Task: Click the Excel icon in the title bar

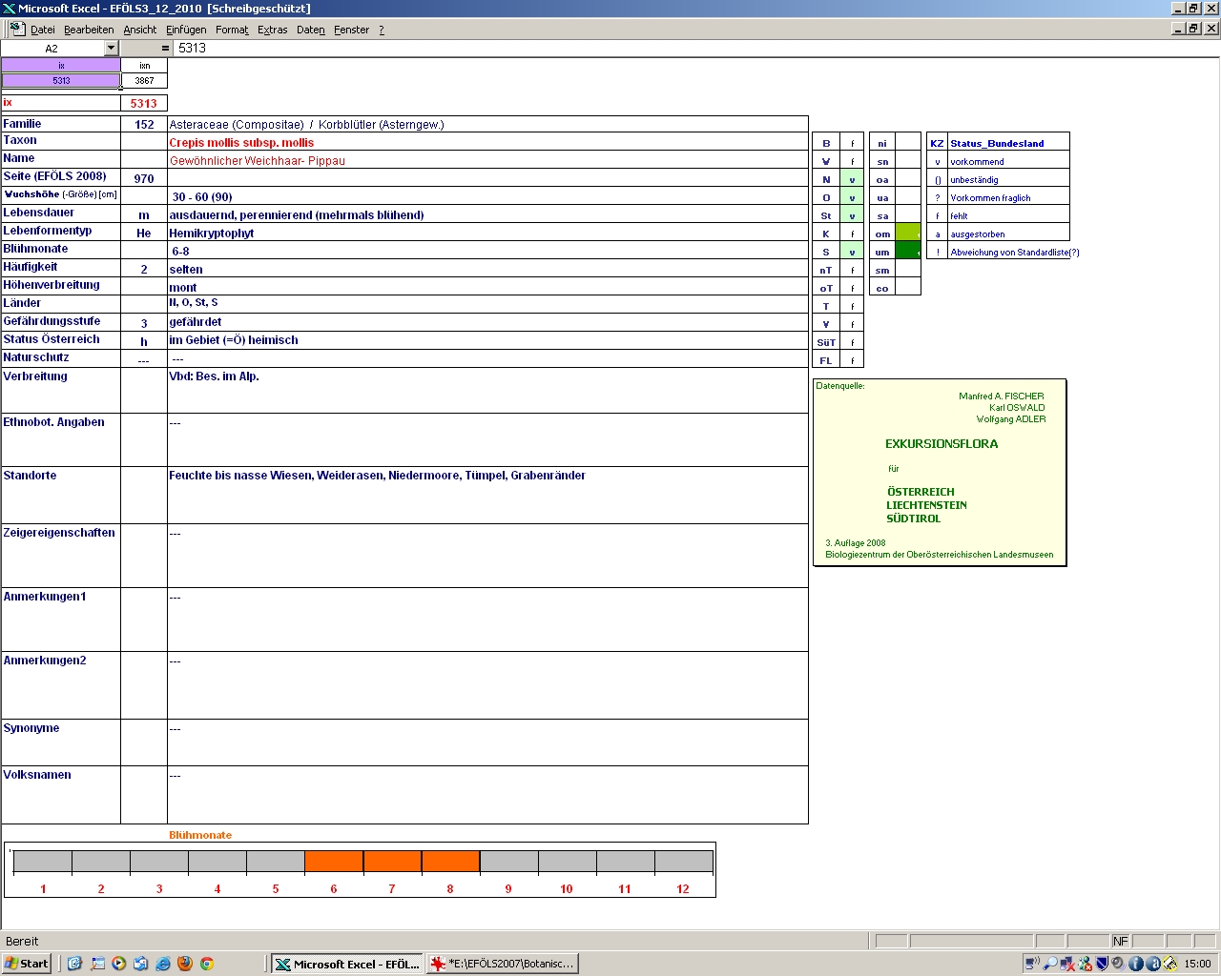Action: (x=9, y=9)
